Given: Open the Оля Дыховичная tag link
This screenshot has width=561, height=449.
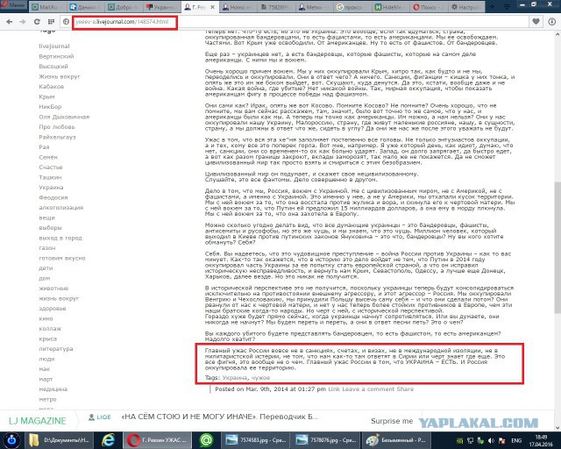Looking at the screenshot, I should [64, 117].
